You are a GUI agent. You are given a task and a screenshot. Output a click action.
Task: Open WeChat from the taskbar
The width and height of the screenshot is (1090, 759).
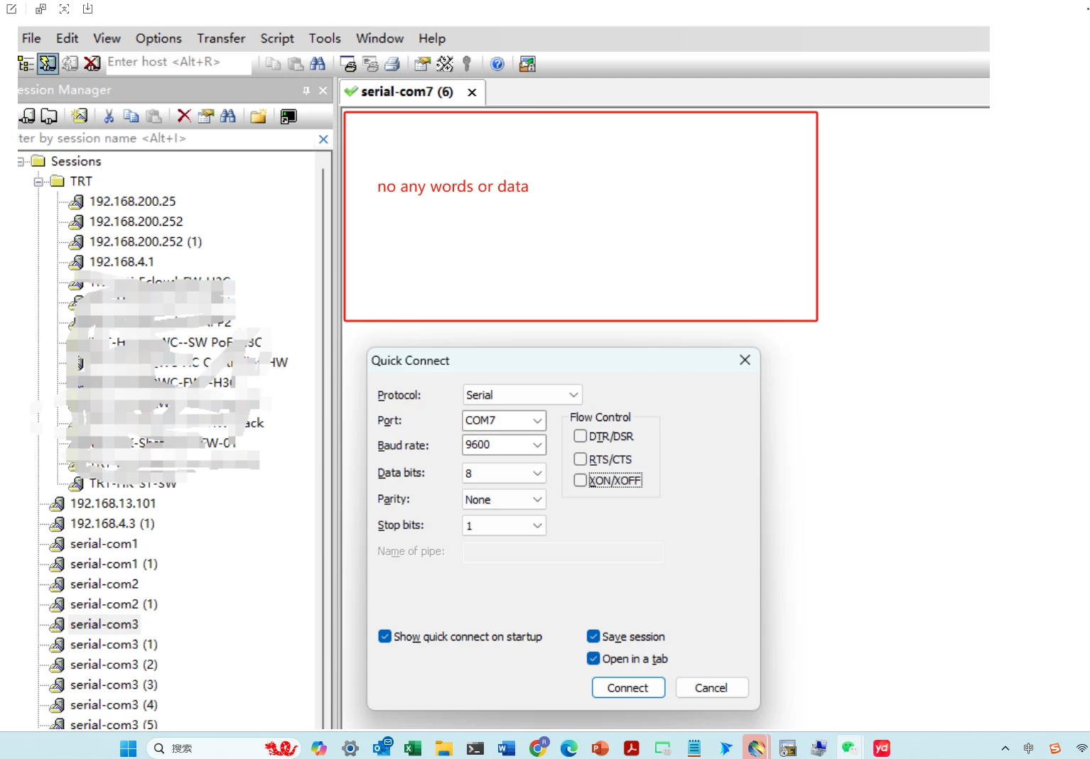click(x=850, y=748)
